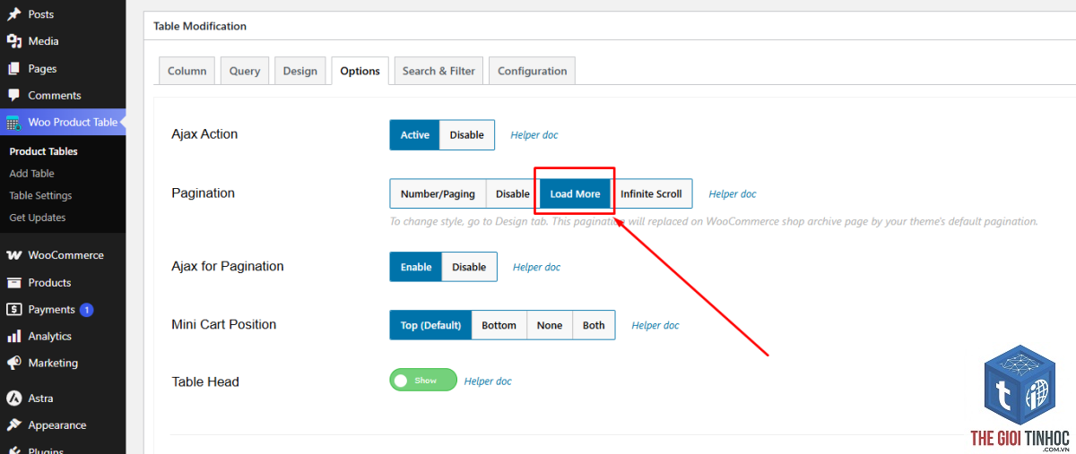Open Helper doc for Ajax for Pagination
1076x454 pixels.
(x=536, y=267)
